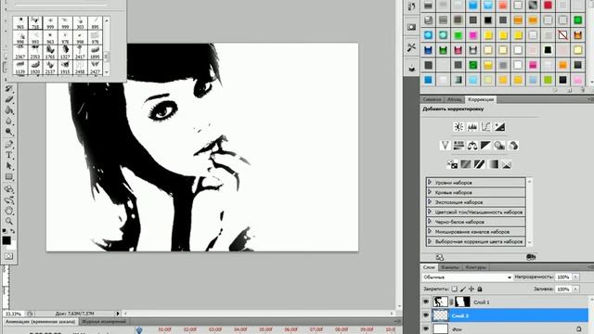This screenshot has width=594, height=334.
Task: Select brush preset 2427
Action: point(95,67)
